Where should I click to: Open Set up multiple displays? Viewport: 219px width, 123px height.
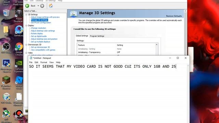pyautogui.click(x=40, y=42)
